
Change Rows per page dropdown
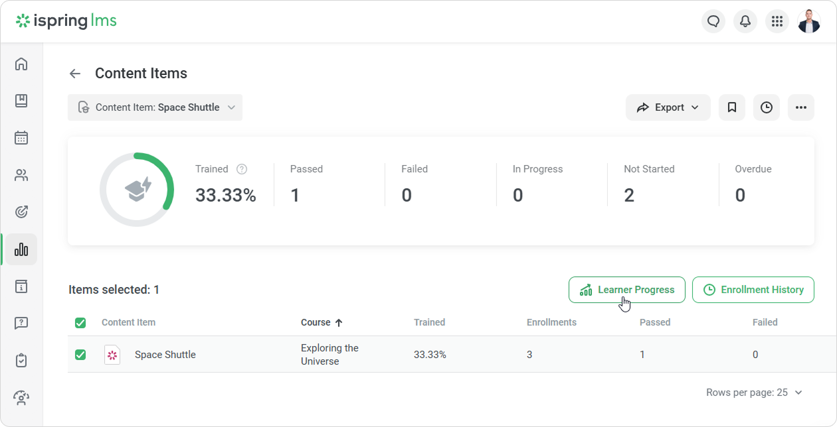pos(754,393)
